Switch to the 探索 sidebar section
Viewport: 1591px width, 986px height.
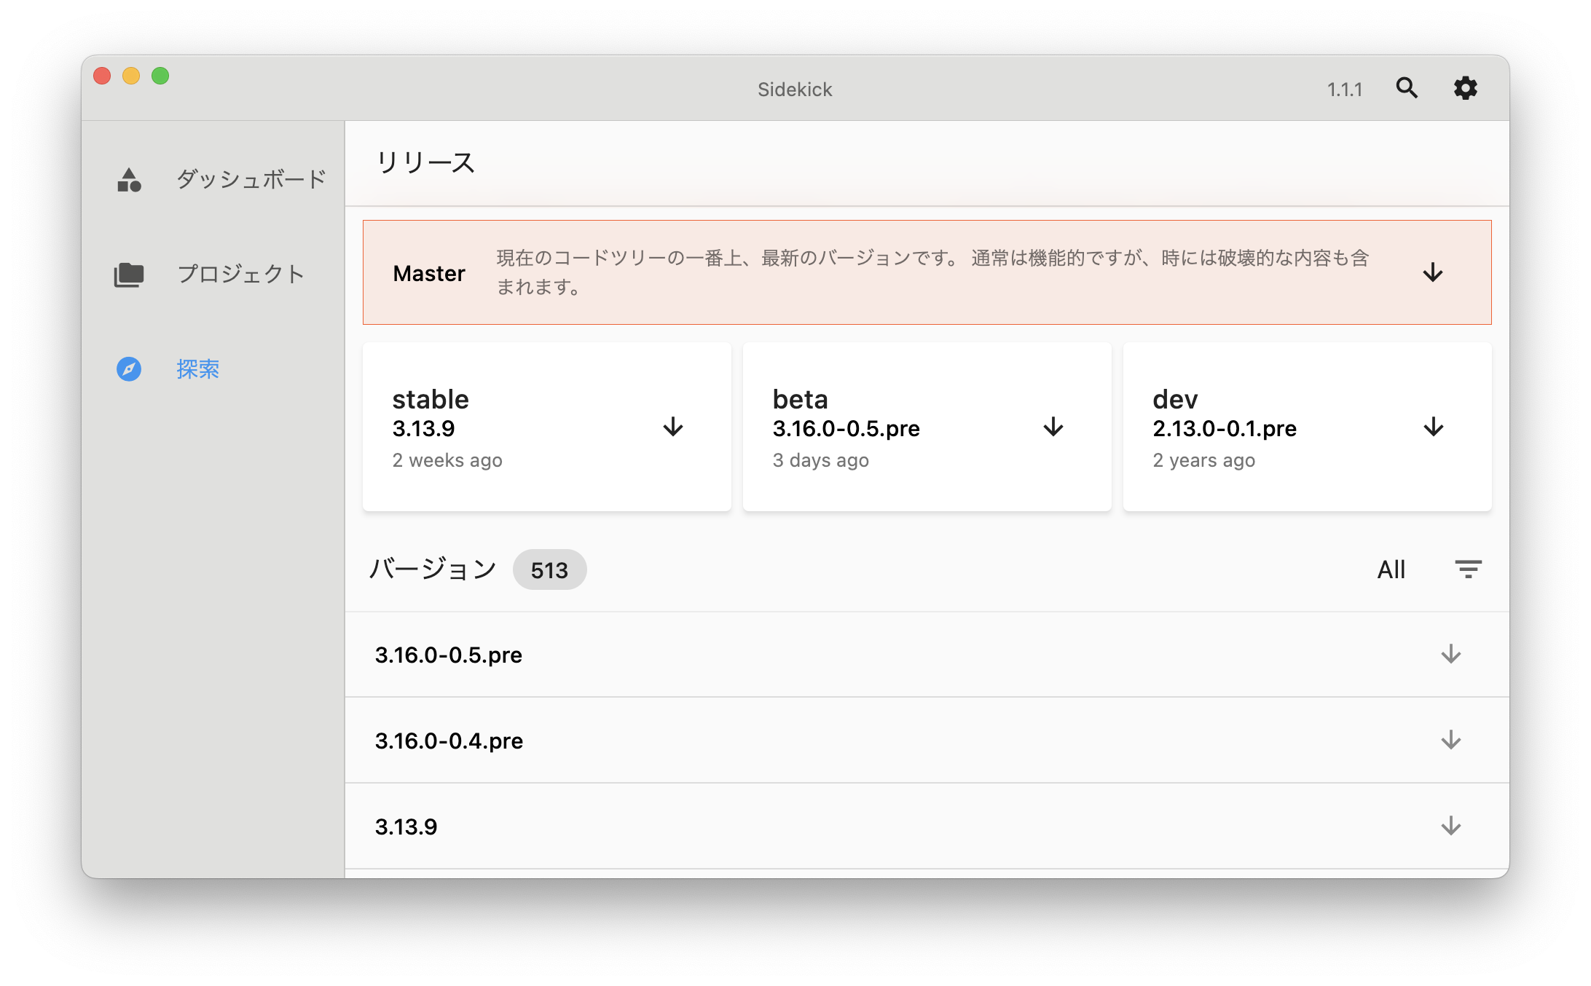[197, 370]
